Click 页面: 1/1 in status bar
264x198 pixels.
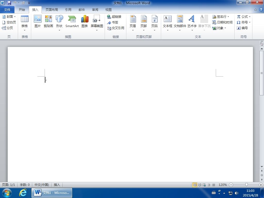9,185
